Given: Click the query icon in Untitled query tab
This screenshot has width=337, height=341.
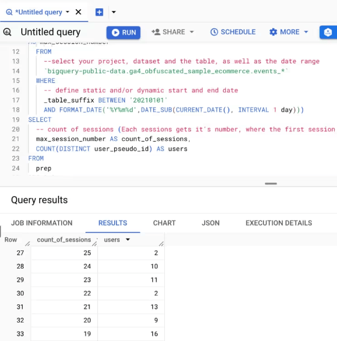Looking at the screenshot, I should coord(9,12).
